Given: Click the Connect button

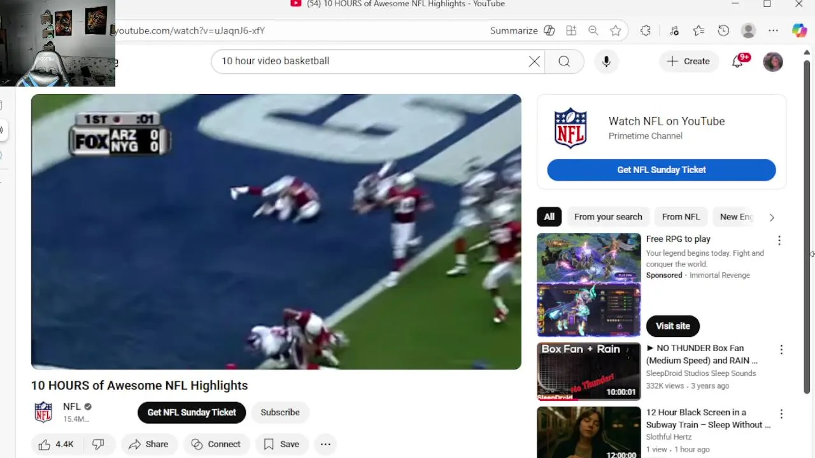Looking at the screenshot, I should click(x=216, y=445).
